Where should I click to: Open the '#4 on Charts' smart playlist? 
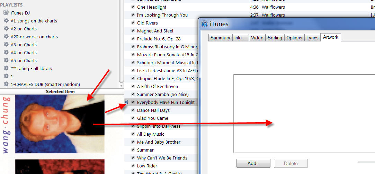click(24, 53)
